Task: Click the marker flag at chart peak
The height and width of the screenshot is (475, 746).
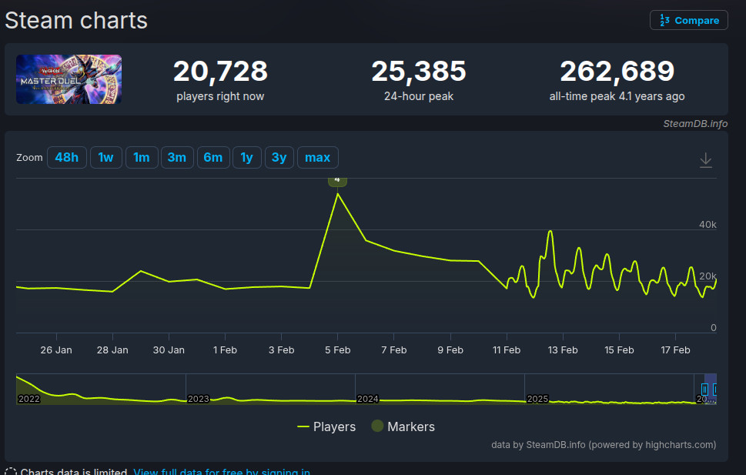Action: [337, 182]
